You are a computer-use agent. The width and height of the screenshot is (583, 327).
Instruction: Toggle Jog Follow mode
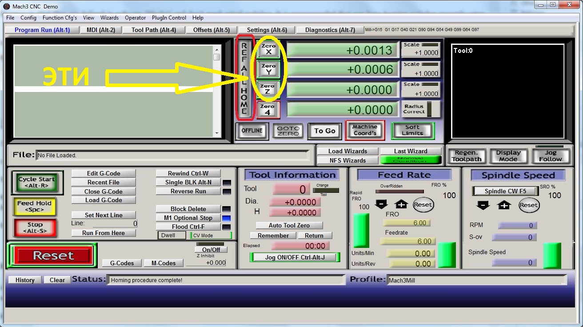pos(550,156)
